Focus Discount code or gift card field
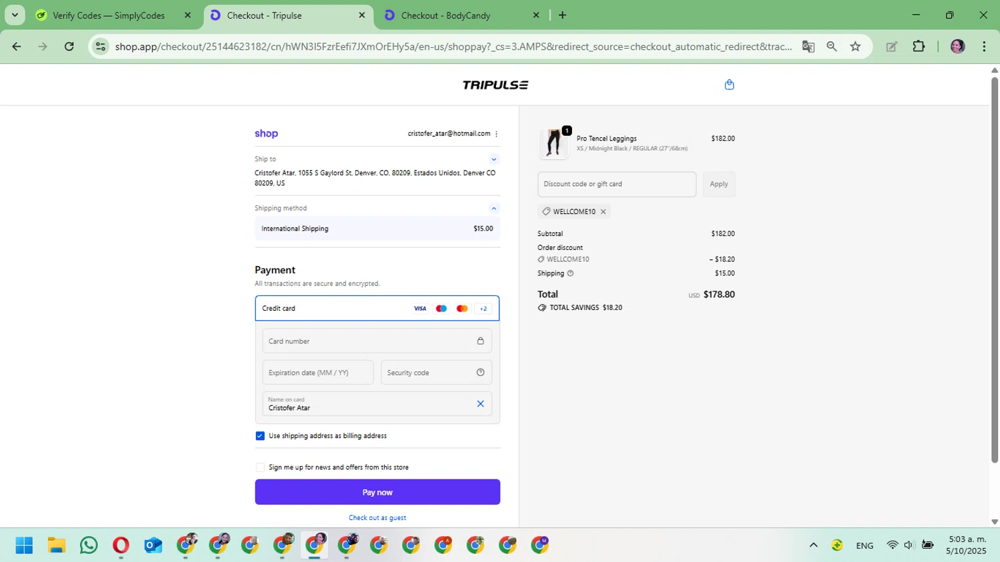This screenshot has height=562, width=1000. coord(617,184)
